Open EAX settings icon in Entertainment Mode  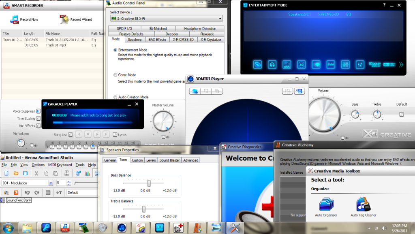(287, 64)
